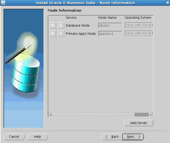Click the Primary Apps Node label
The height and width of the screenshot is (143, 170).
pos(81,34)
